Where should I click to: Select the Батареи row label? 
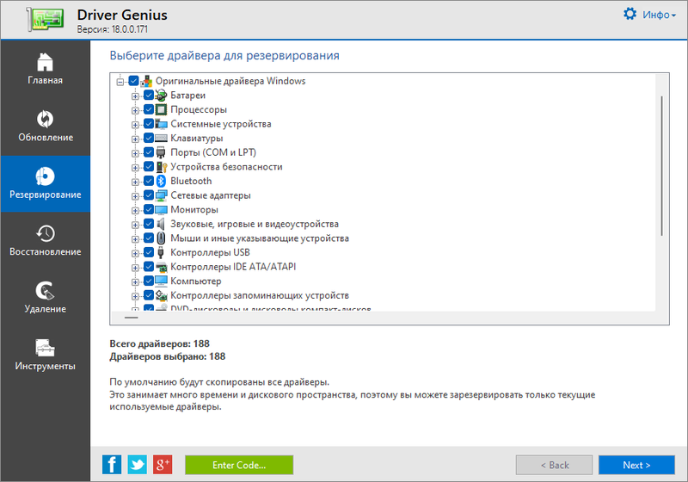187,96
